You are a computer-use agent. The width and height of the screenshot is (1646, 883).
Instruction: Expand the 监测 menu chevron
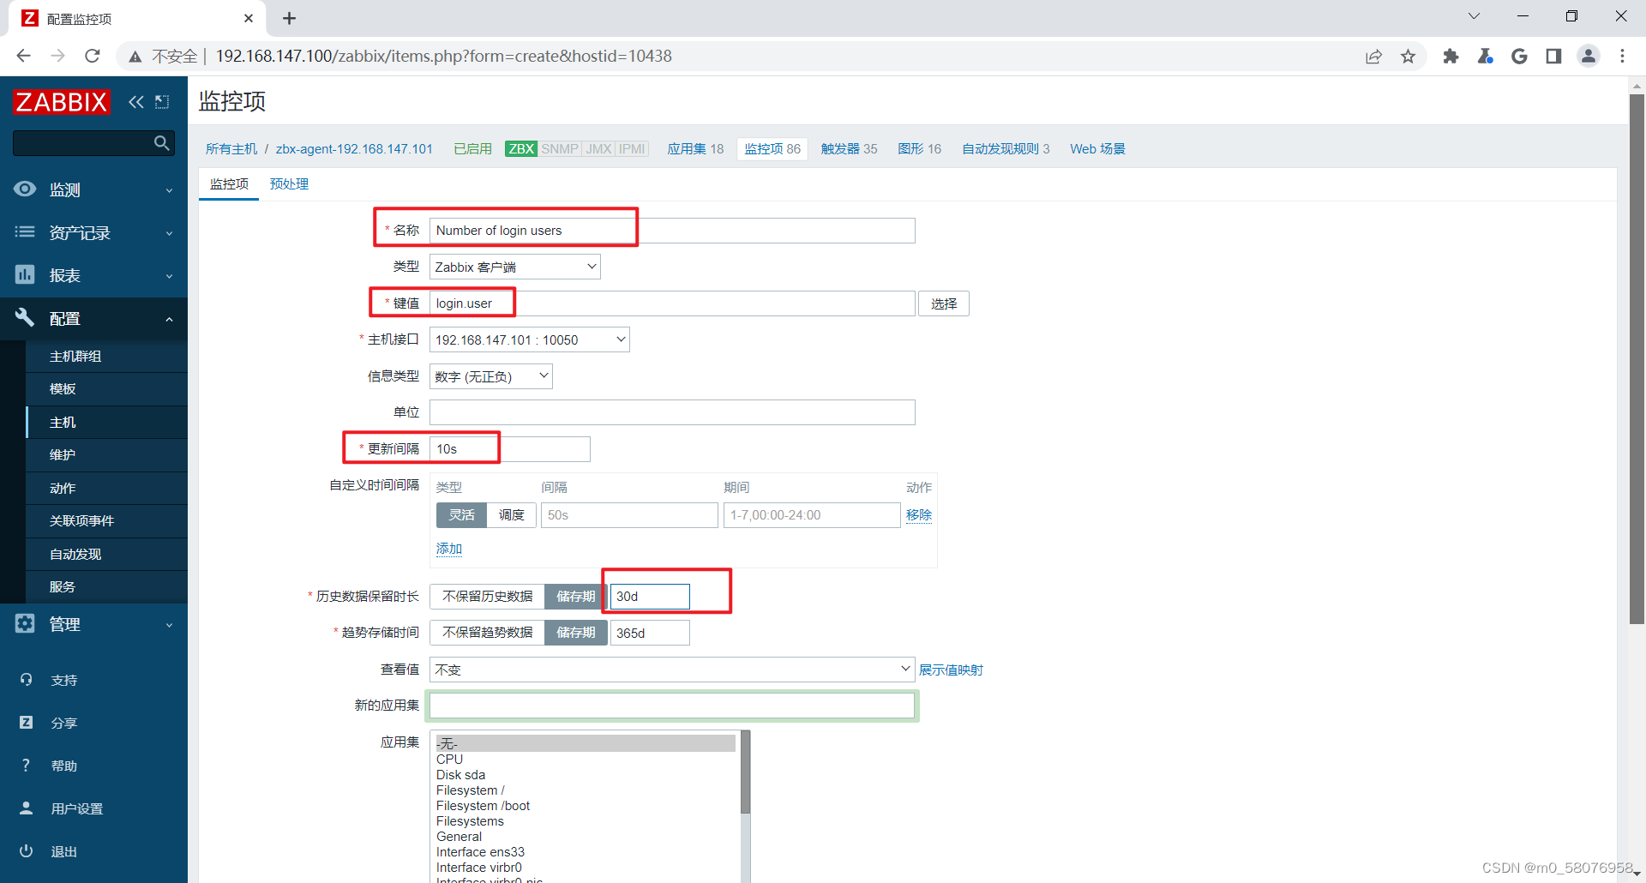coord(169,190)
